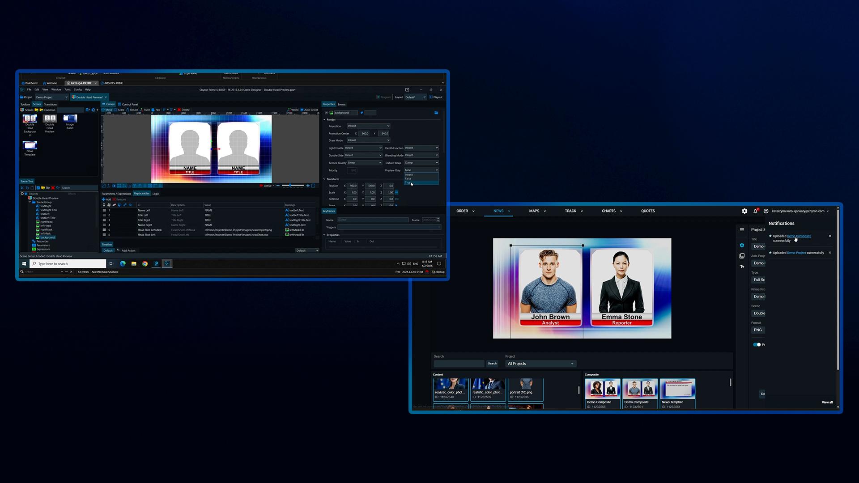Open the Draw Mode dropdown
This screenshot has height=483, width=859.
(x=369, y=140)
